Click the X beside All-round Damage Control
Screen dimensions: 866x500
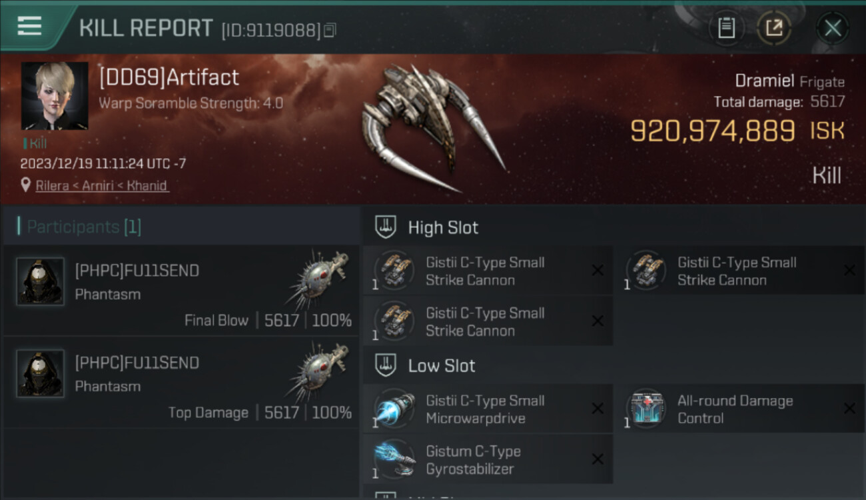tap(849, 409)
